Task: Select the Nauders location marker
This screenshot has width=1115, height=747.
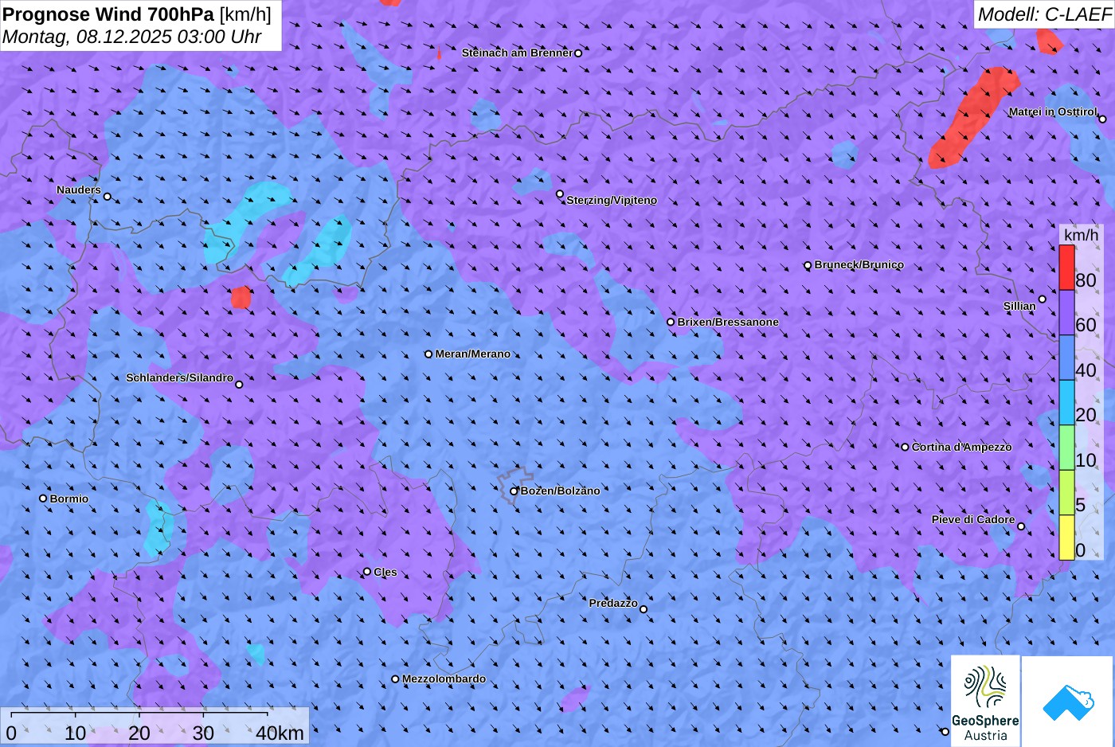Action: pos(108,197)
